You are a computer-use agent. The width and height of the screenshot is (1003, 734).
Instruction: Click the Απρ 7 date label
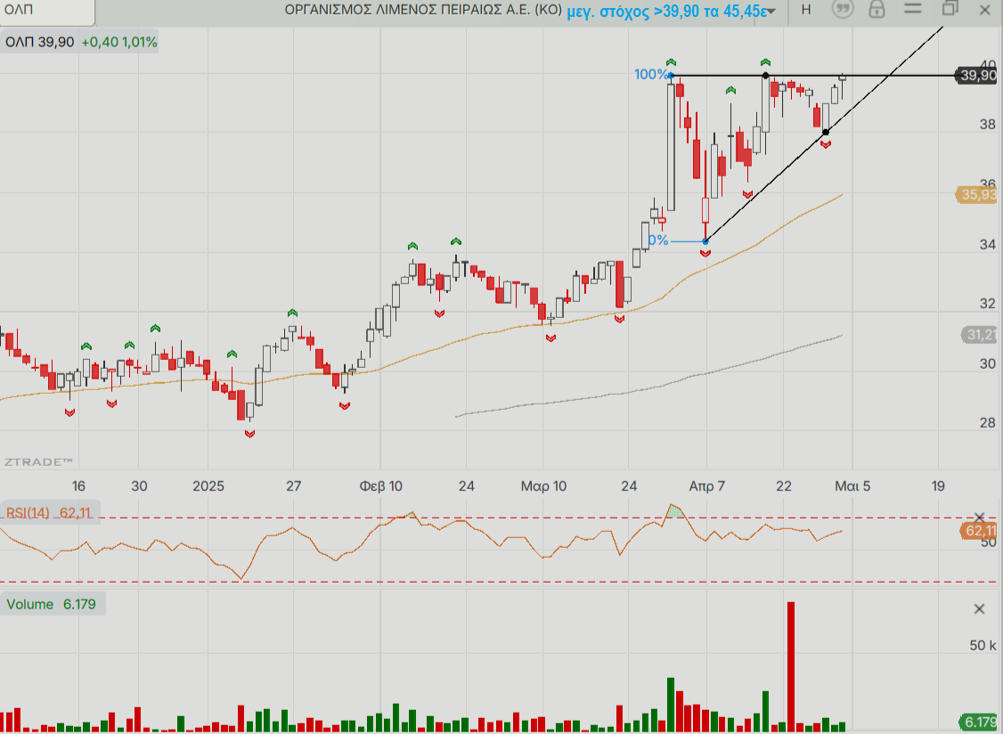point(707,486)
